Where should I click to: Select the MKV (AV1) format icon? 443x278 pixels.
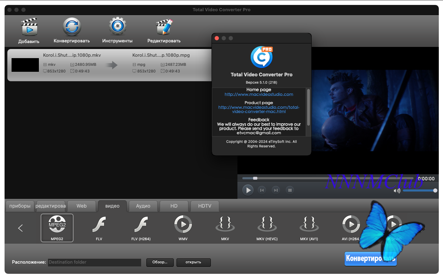[309, 225]
